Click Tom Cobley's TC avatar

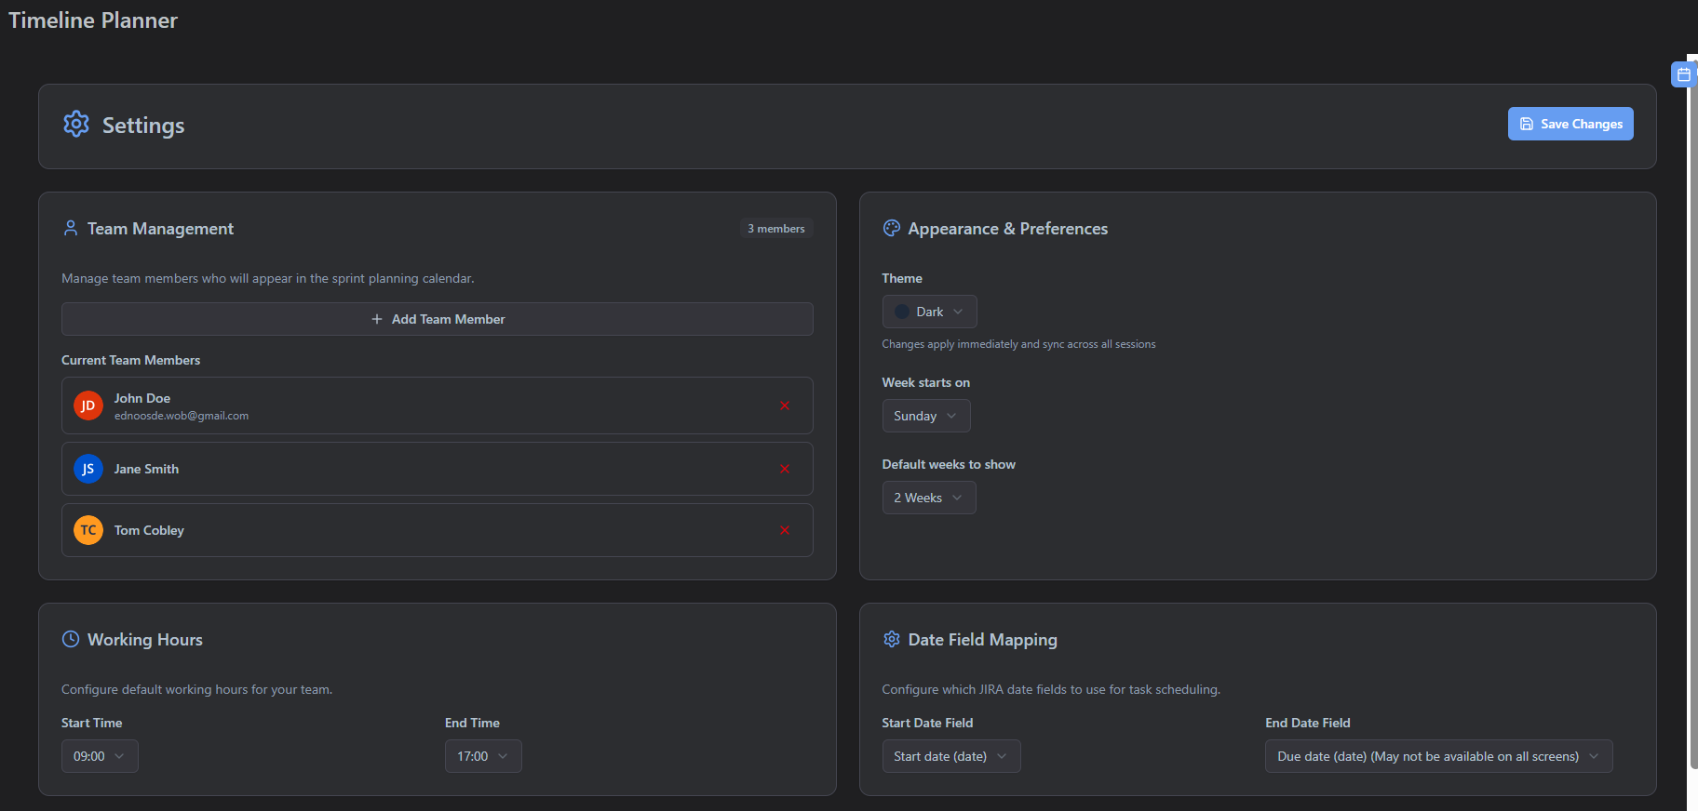tap(88, 530)
